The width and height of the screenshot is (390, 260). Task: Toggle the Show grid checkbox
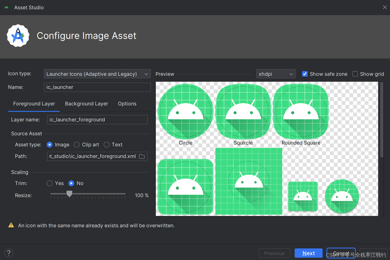pyautogui.click(x=355, y=74)
